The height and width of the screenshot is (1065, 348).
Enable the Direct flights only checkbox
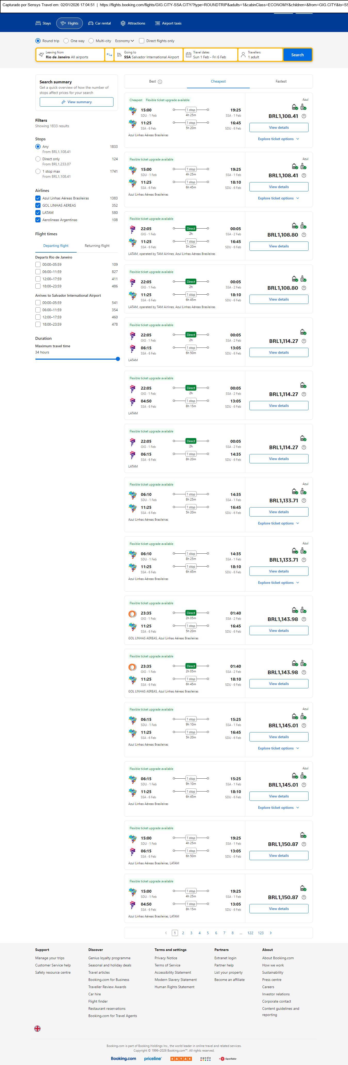point(142,41)
